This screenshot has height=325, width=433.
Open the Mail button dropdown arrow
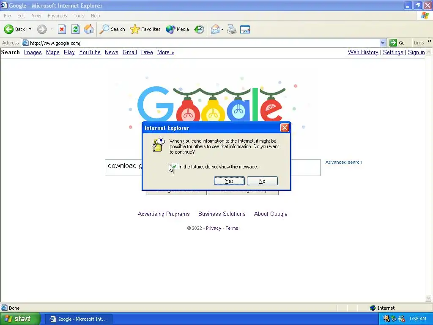(222, 29)
